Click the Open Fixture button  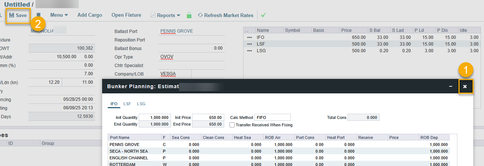pos(126,15)
